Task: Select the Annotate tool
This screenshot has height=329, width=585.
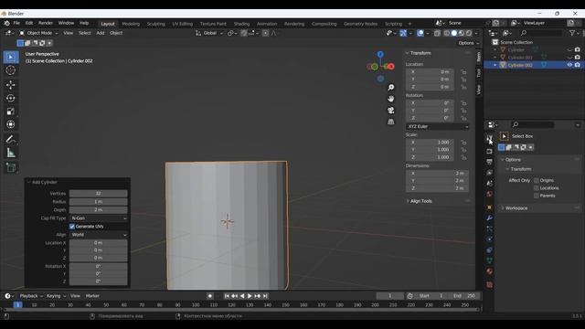Action: pos(11,140)
